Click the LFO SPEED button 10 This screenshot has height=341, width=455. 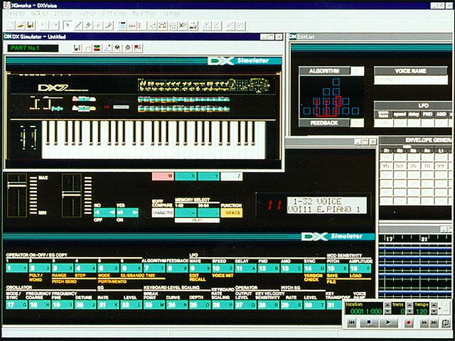click(223, 268)
